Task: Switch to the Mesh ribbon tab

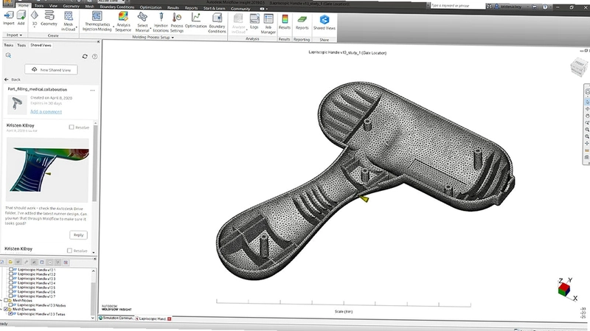Action: pyautogui.click(x=89, y=7)
